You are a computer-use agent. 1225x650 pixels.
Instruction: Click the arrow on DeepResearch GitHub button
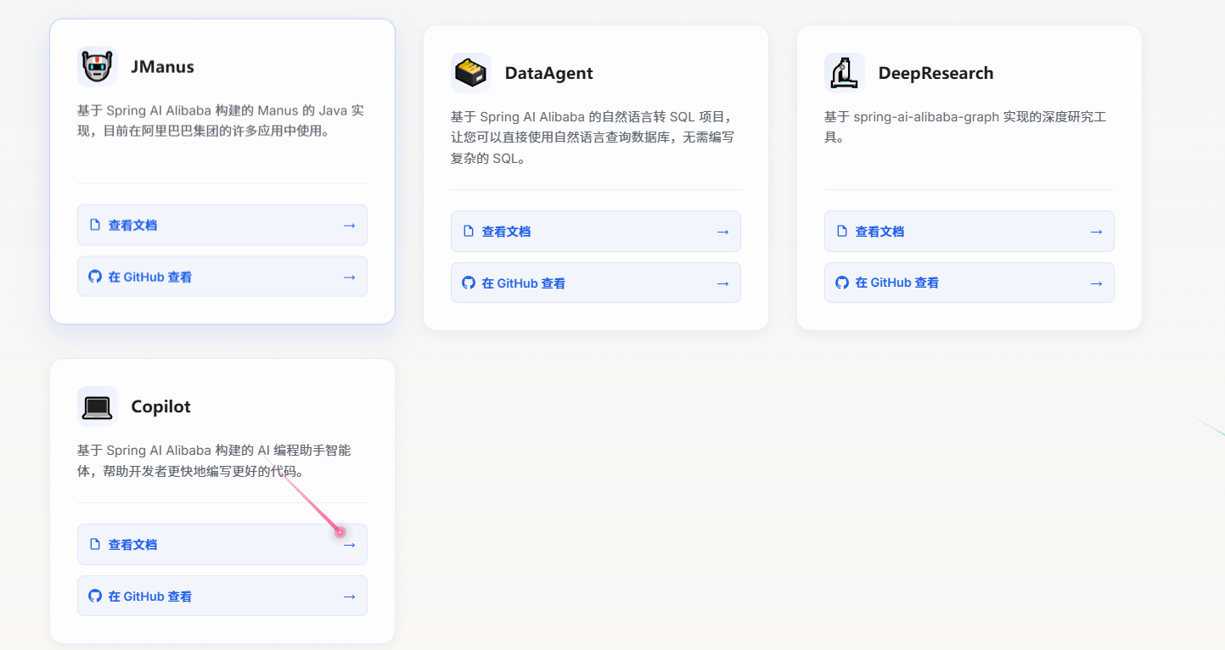1095,282
